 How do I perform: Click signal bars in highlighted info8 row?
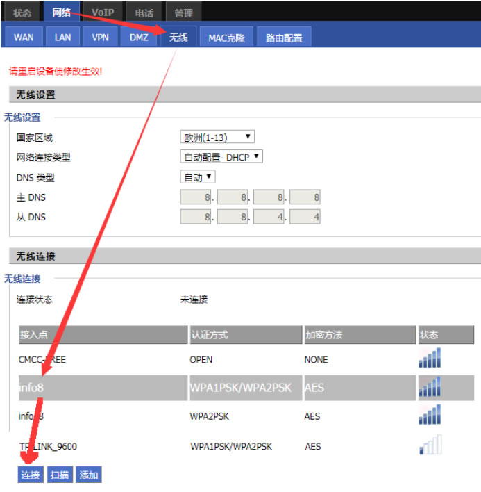point(430,387)
